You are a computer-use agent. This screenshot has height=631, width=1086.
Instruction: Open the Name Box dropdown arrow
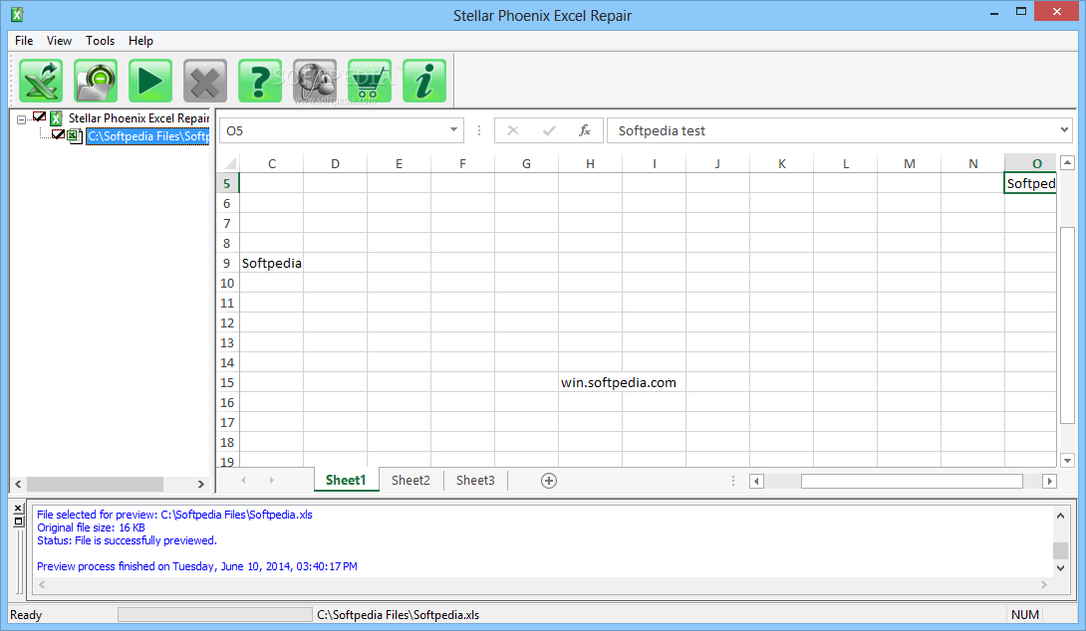[x=453, y=129]
